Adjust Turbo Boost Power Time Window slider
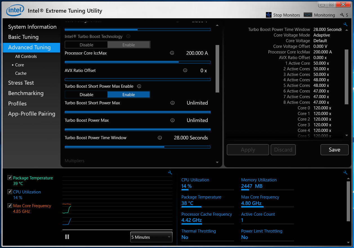This screenshot has height=248, width=354. [x=138, y=147]
